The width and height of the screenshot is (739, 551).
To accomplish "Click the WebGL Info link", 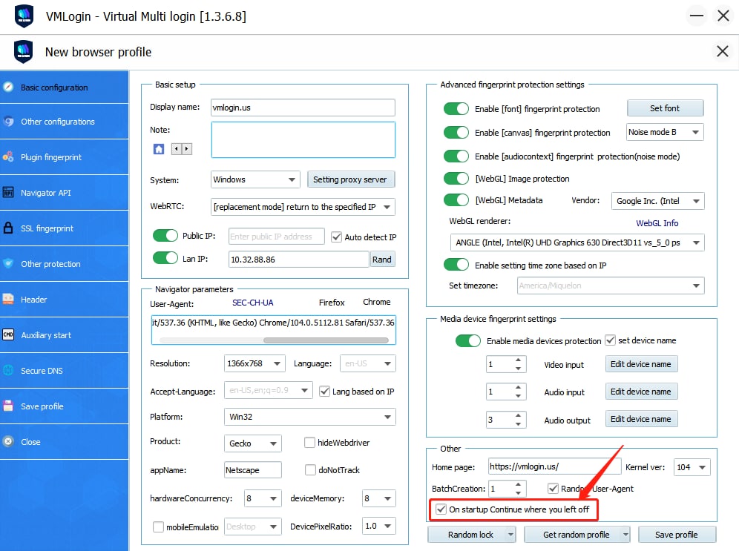I will pyautogui.click(x=657, y=223).
